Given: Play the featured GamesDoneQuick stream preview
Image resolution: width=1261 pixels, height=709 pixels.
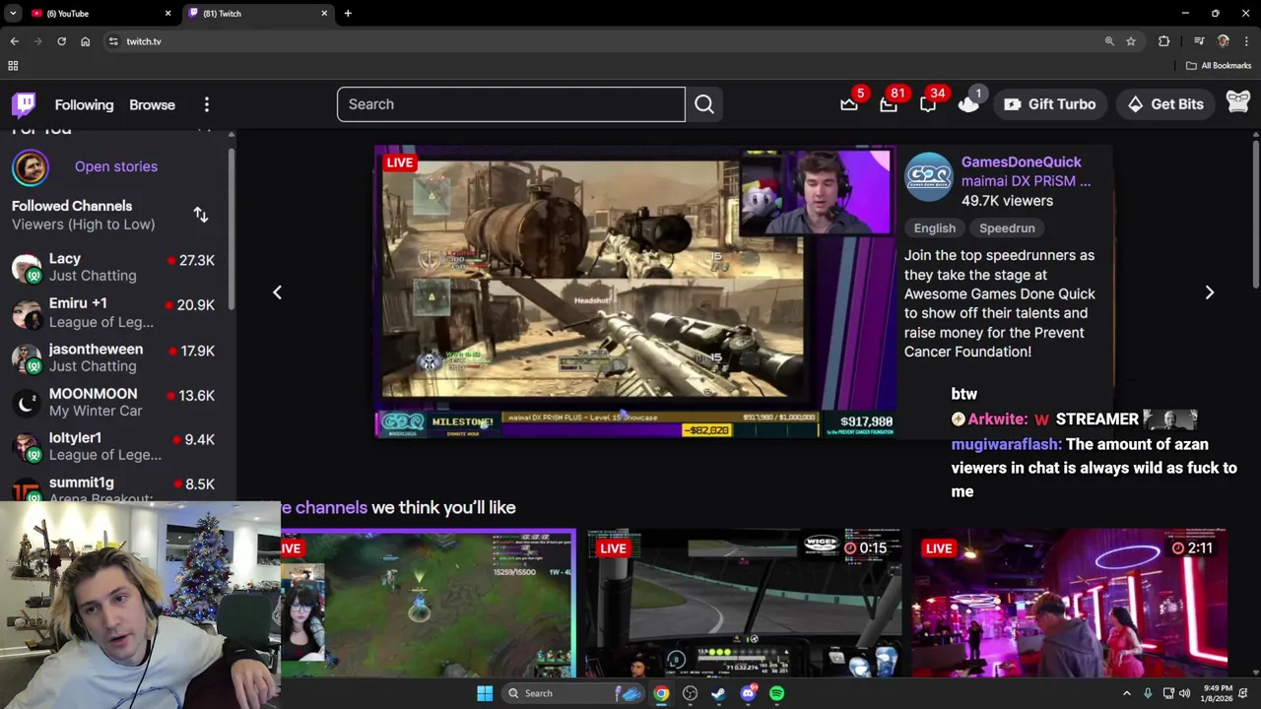Looking at the screenshot, I should click(x=635, y=291).
